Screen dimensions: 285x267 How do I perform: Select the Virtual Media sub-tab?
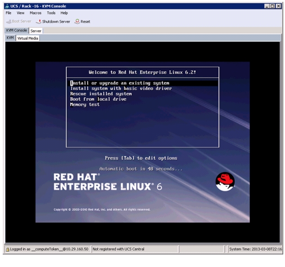click(x=27, y=38)
